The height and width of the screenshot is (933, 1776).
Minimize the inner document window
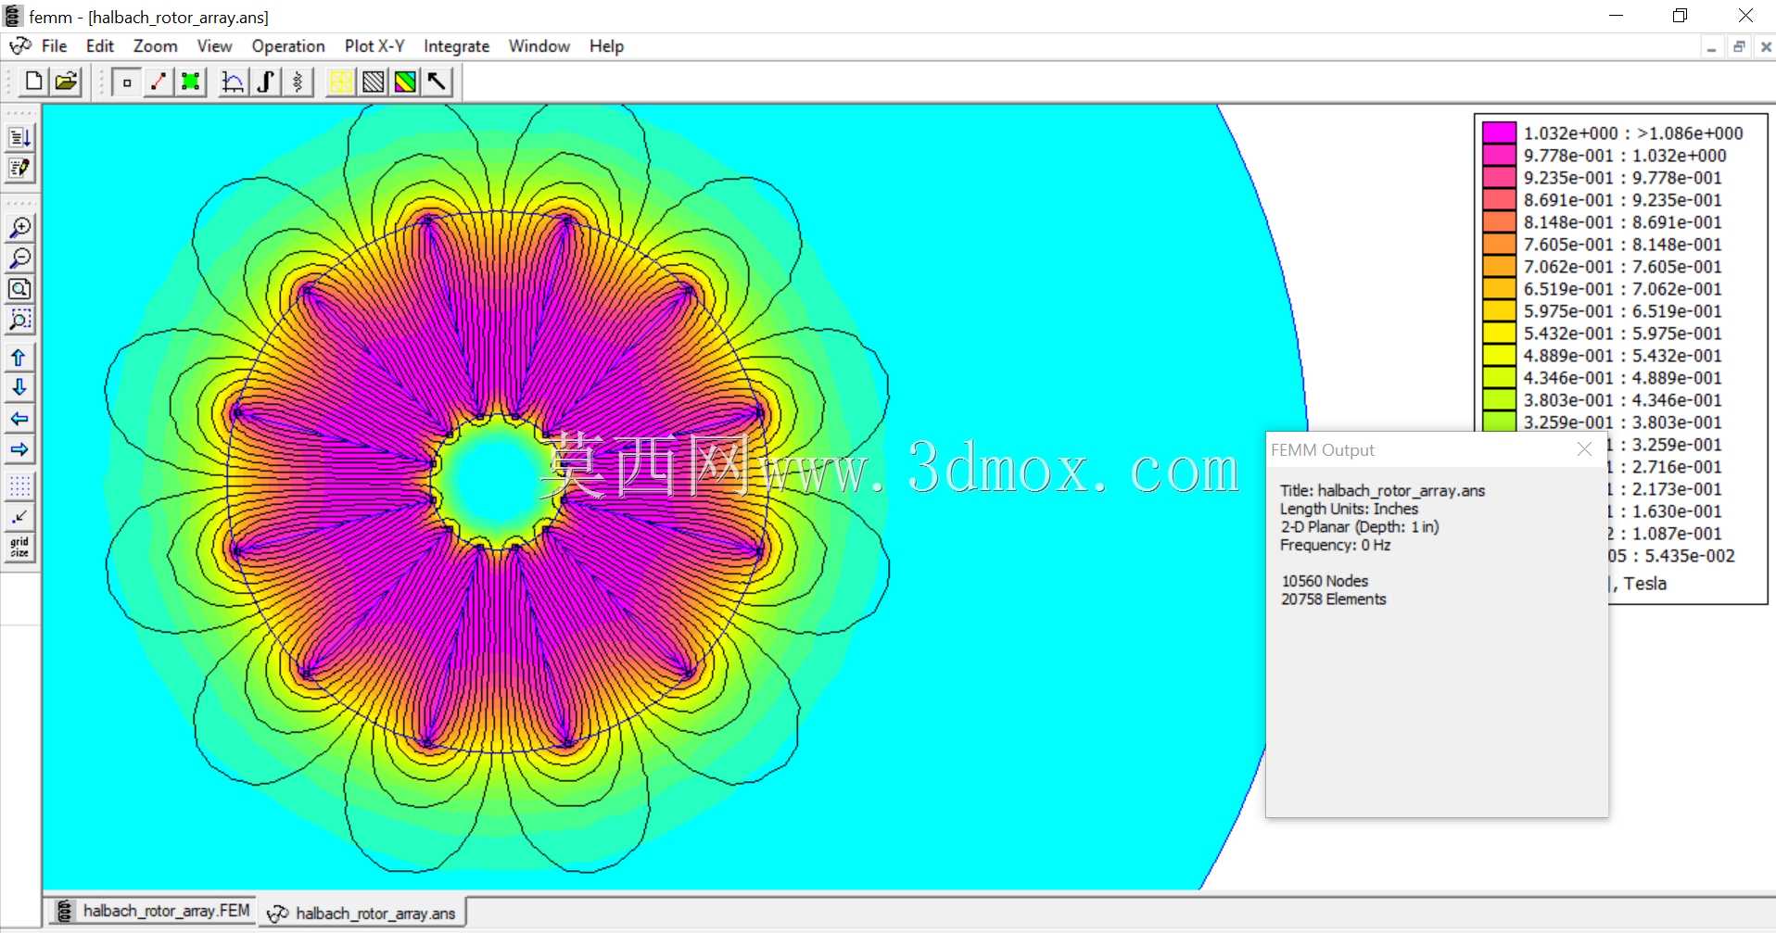click(x=1711, y=47)
